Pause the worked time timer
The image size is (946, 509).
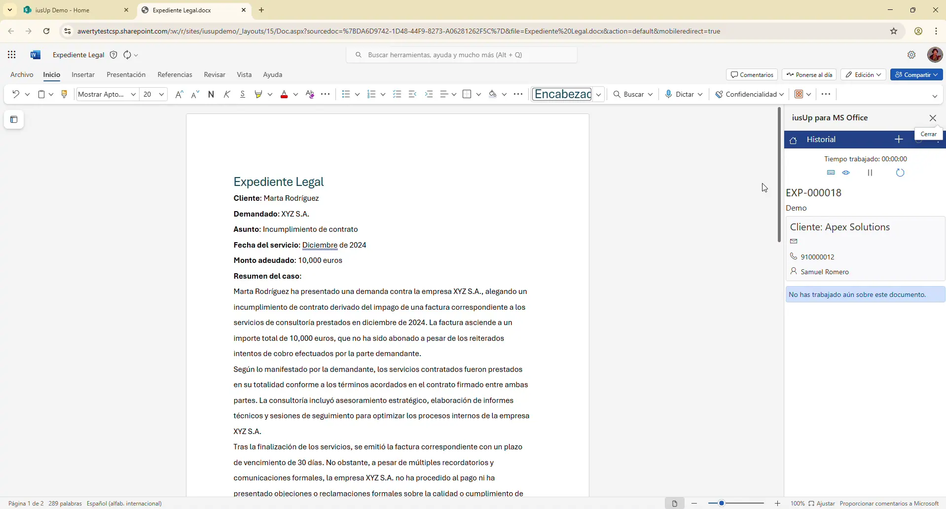870,173
